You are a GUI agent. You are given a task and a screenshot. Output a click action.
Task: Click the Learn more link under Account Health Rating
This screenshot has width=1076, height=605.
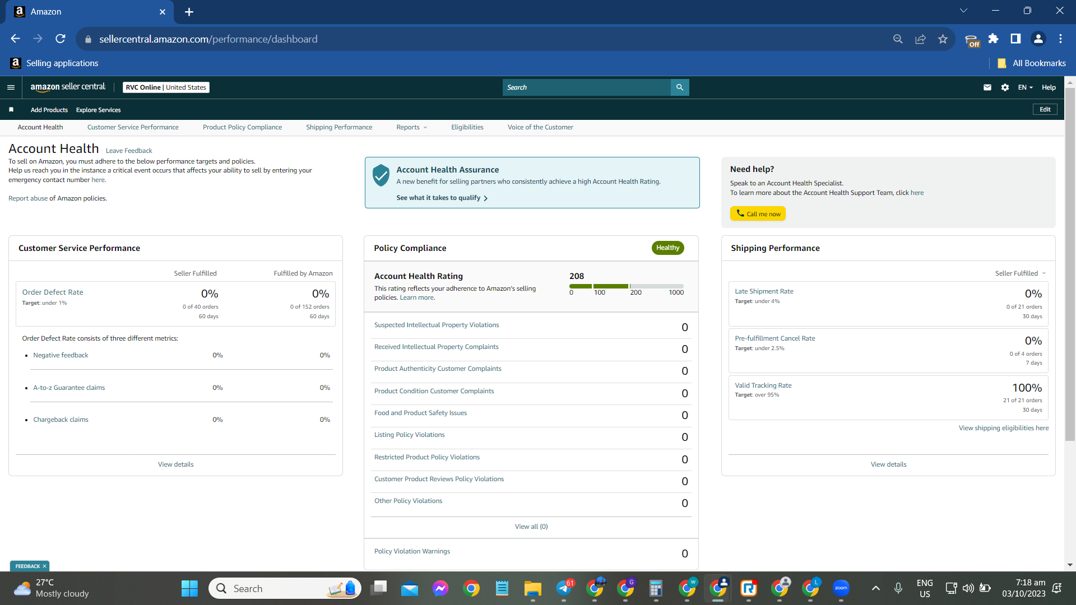pos(416,297)
